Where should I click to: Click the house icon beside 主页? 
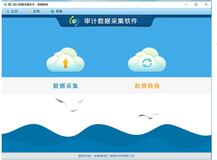coord(8,11)
